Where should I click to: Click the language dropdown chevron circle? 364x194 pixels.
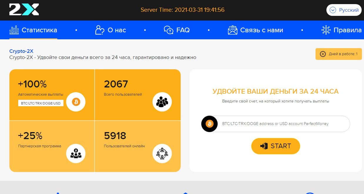point(333,10)
